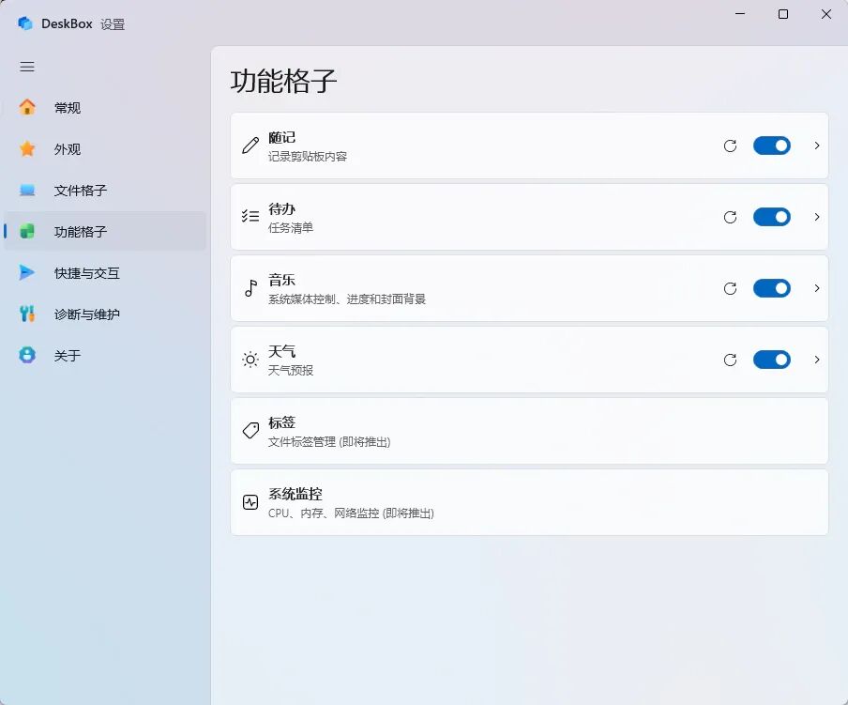Click the pencil icon for 随记
848x705 pixels.
(250, 146)
